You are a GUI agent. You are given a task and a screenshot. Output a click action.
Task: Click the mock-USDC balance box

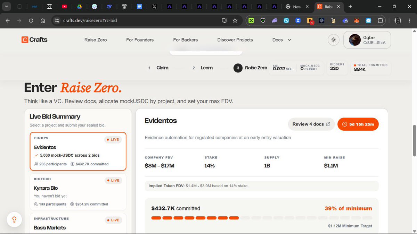tap(310, 68)
